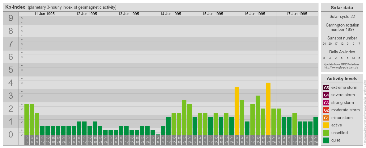Viewport: 366px width, 148px height.
Task: Click the G3 strong storm badge
Action: 326,103
